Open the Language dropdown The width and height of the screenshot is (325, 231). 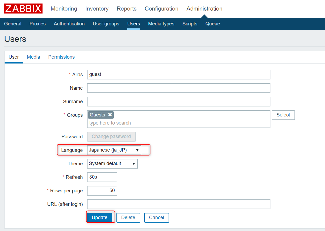pos(114,150)
